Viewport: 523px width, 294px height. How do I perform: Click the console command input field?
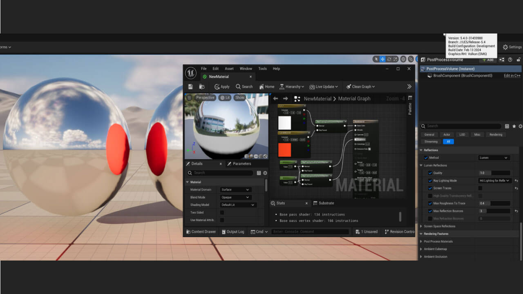point(310,232)
